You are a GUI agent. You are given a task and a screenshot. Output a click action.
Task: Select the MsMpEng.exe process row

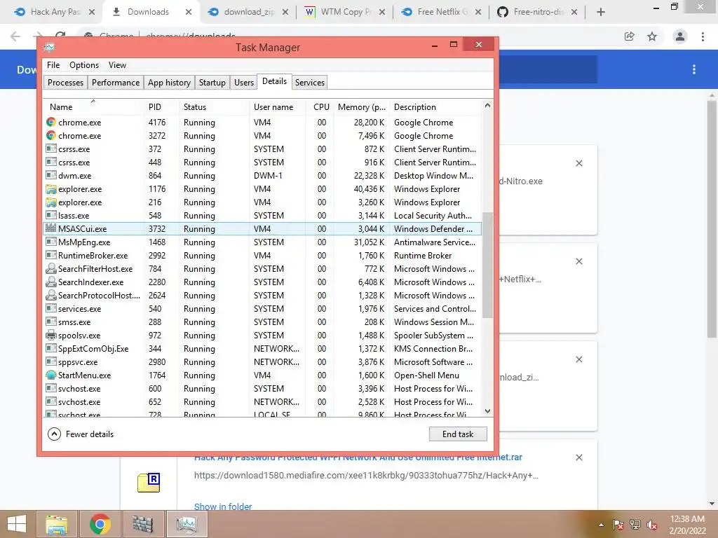[x=262, y=242]
